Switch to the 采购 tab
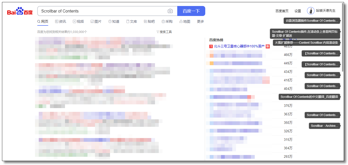Image resolution: width=348 pixels, height=165 pixels. pos(167,21)
